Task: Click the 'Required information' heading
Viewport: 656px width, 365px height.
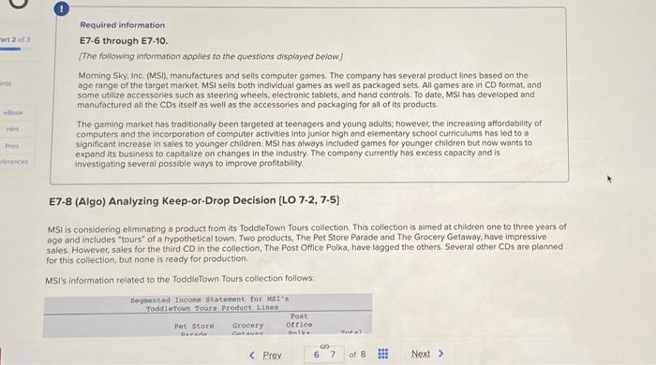Action: pyautogui.click(x=123, y=25)
